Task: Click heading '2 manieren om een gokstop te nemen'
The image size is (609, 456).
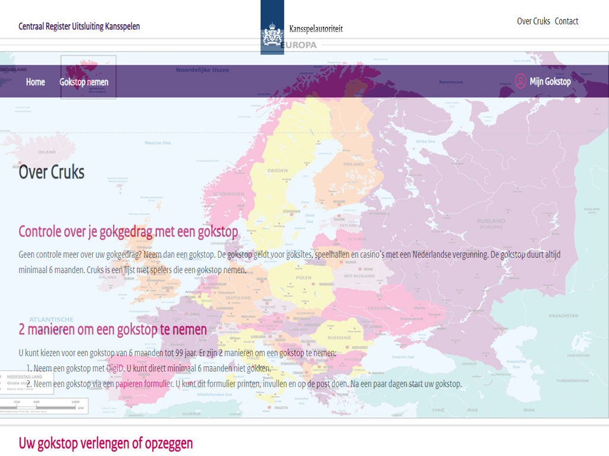Action: pyautogui.click(x=112, y=330)
